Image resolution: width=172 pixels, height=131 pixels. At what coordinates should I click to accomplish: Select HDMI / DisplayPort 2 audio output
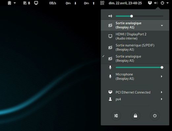pyautogui.click(x=135, y=36)
